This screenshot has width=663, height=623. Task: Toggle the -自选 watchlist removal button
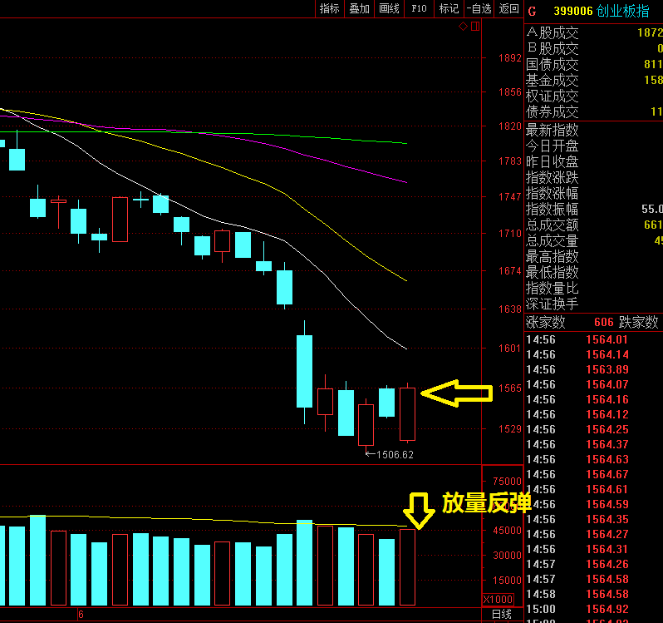(x=479, y=8)
